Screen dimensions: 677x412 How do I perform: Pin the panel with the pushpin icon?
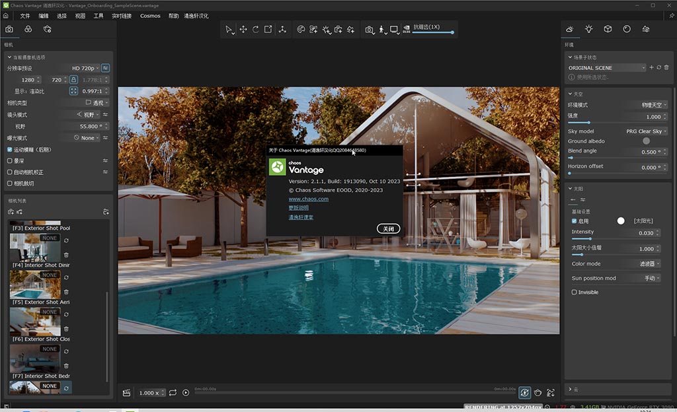(x=672, y=16)
